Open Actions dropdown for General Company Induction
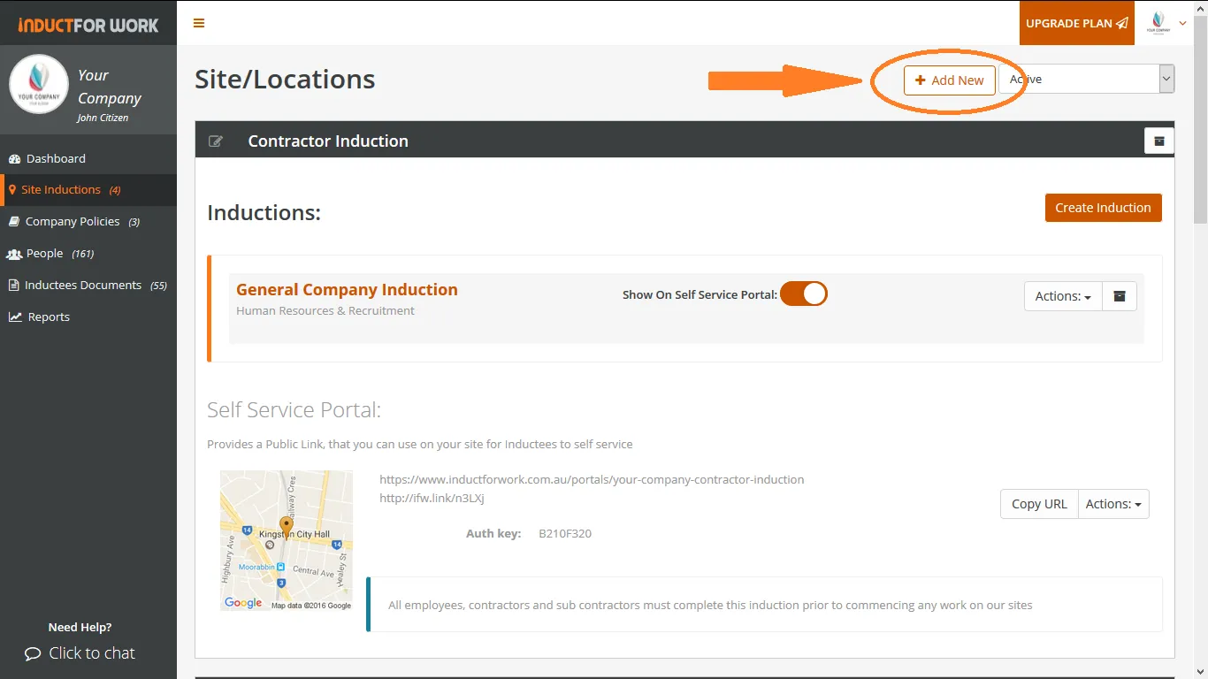Screen dimensions: 1208x679 pyautogui.click(x=1063, y=296)
